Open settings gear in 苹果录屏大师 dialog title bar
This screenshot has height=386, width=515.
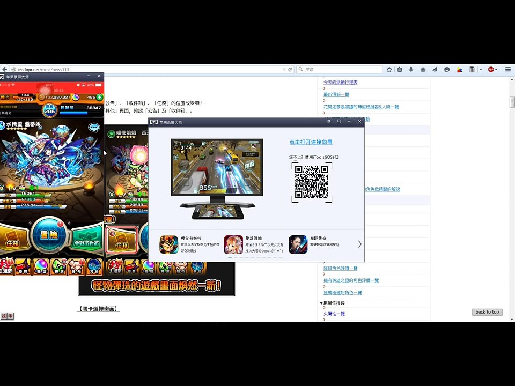329,122
